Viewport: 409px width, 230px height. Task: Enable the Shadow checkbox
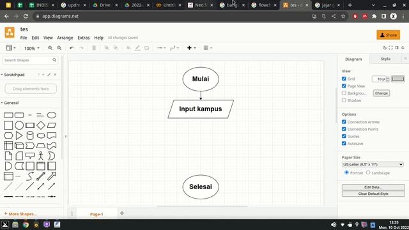point(344,100)
